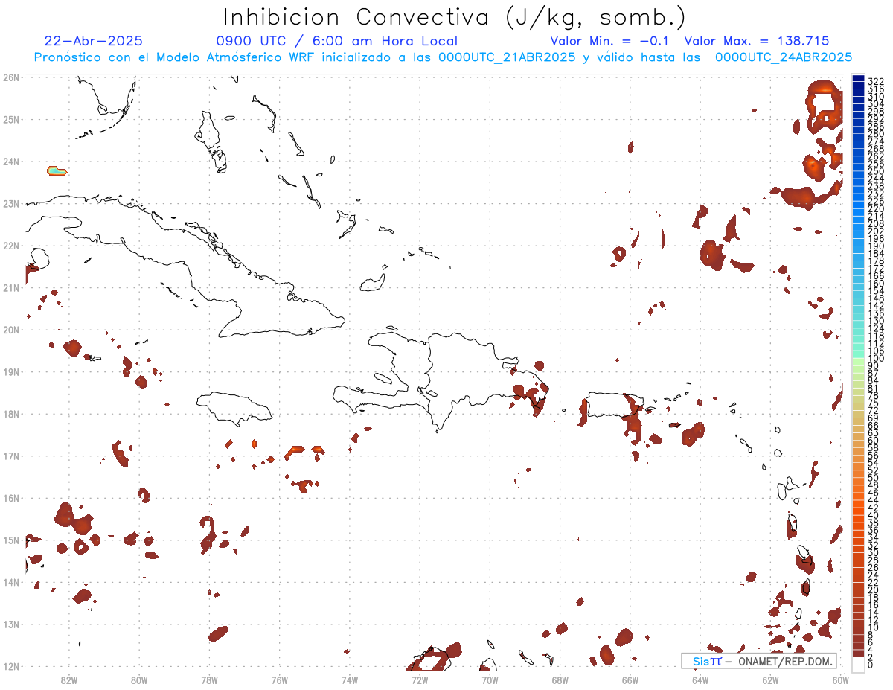Click the '26N' latitude label
Screen dimensions: 893x690
11,77
